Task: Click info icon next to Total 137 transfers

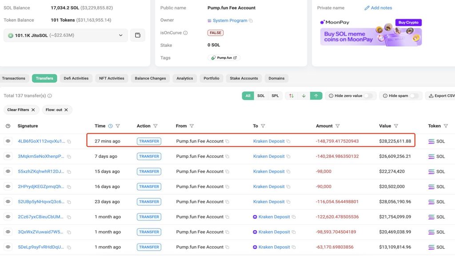Action: (50, 96)
